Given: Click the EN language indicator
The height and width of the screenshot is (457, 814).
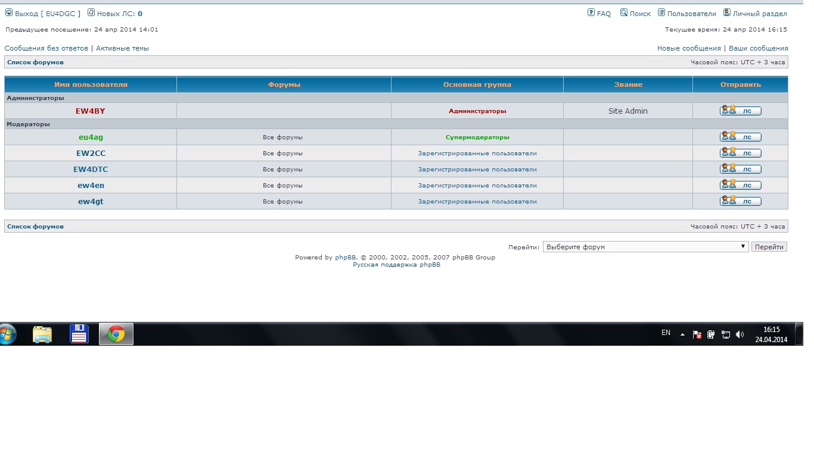Looking at the screenshot, I should pos(666,333).
